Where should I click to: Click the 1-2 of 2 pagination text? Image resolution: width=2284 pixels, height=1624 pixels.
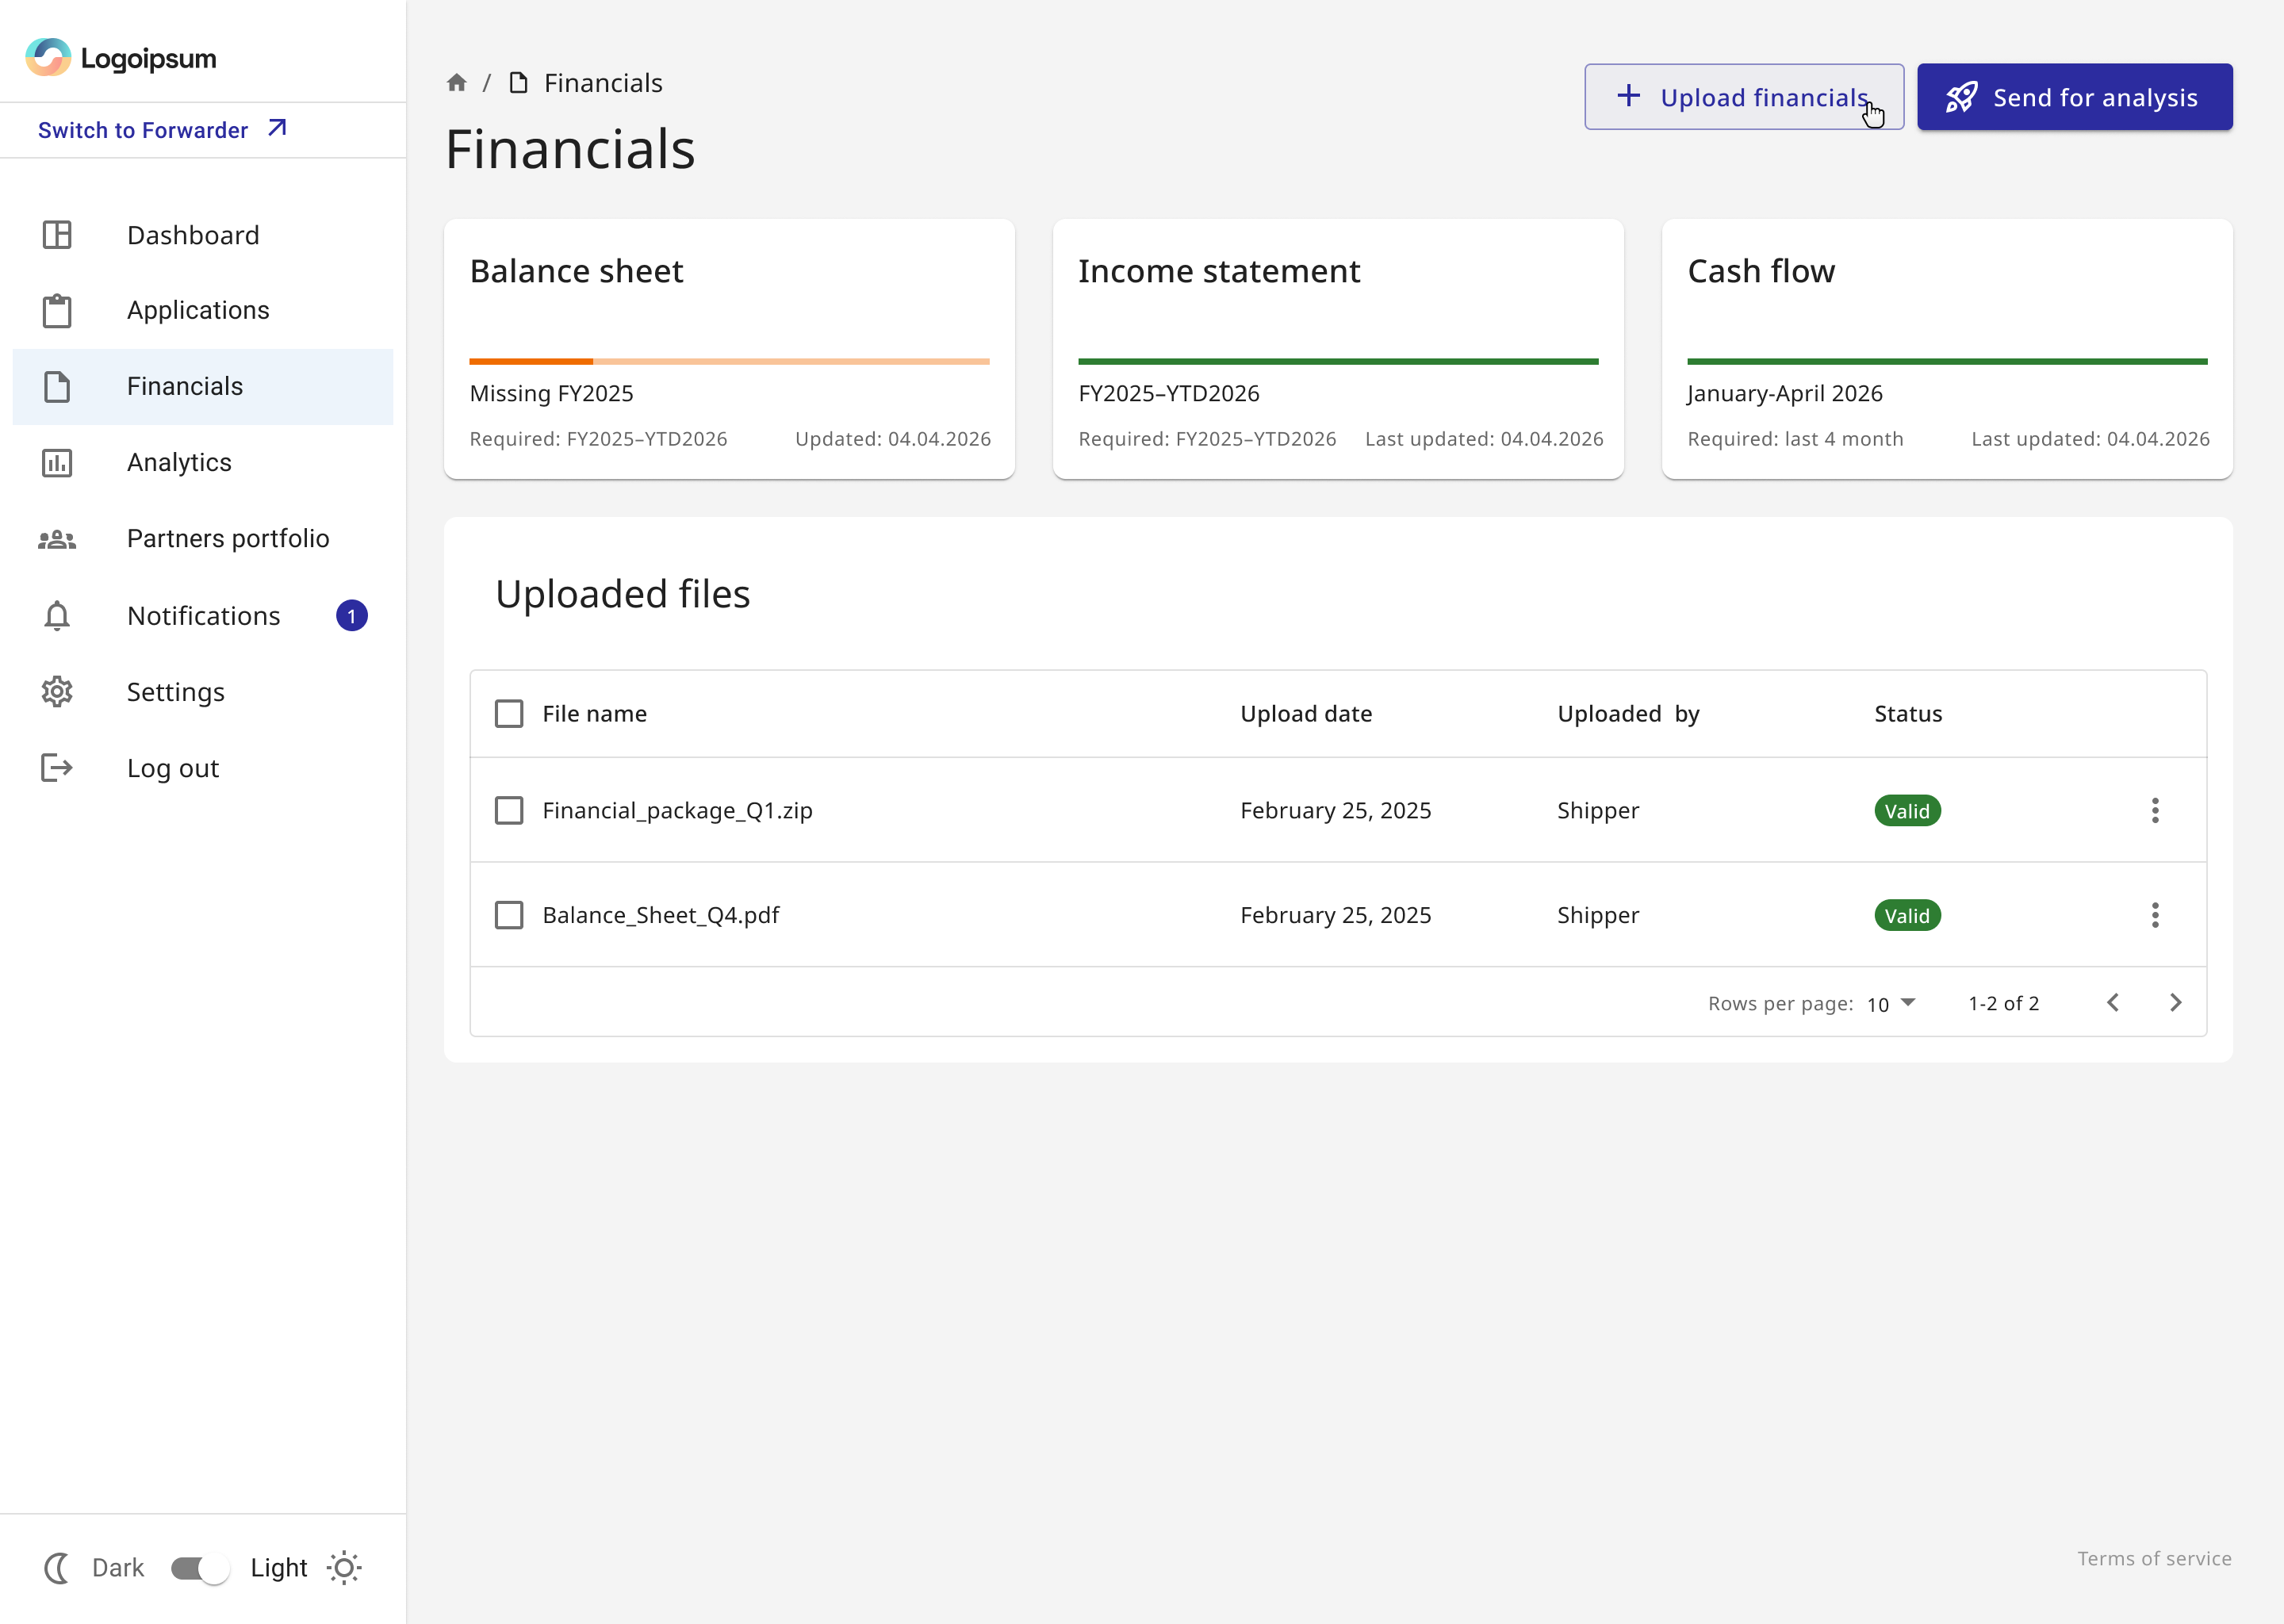(2003, 1003)
